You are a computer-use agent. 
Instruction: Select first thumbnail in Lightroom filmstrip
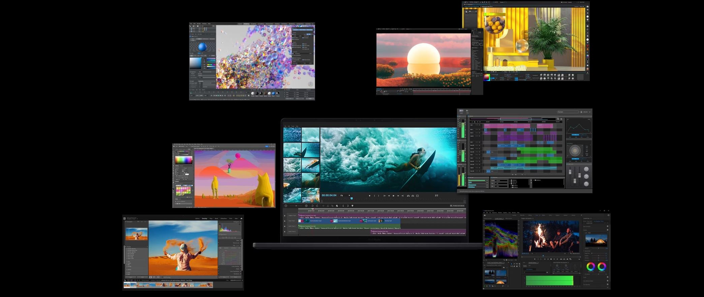[127, 285]
